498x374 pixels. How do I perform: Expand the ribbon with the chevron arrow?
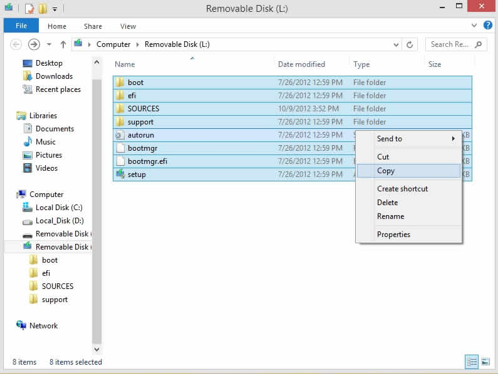[x=474, y=26]
